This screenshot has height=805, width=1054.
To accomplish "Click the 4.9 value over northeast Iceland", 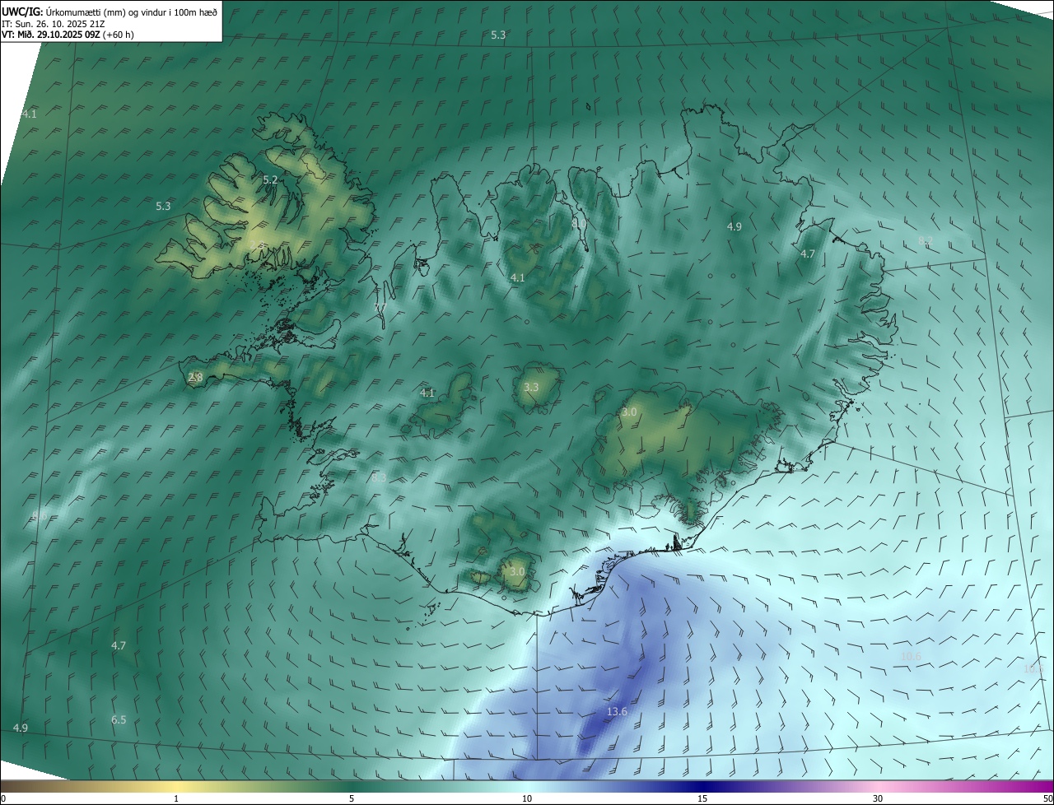I will (x=735, y=226).
